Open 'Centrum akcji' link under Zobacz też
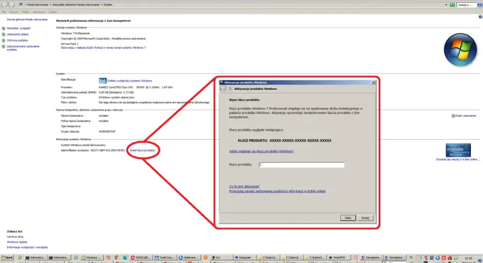The image size is (483, 263). [15, 237]
